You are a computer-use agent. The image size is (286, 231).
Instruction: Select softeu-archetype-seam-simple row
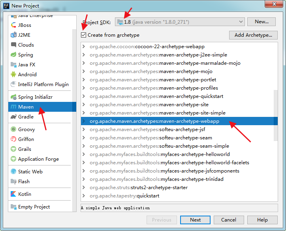(179, 146)
